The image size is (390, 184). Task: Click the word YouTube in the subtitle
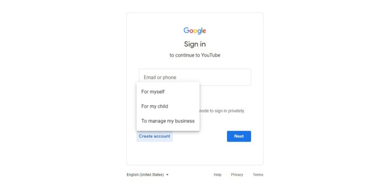(211, 55)
